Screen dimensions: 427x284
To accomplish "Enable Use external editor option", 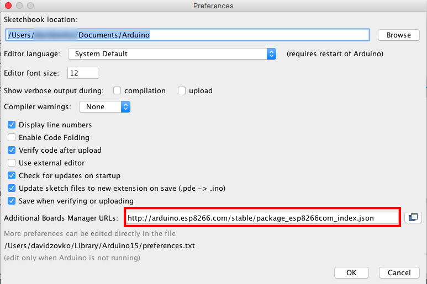I will (12, 163).
